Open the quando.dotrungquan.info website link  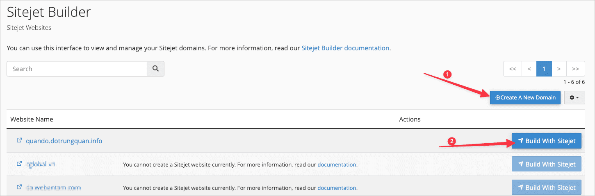(64, 141)
